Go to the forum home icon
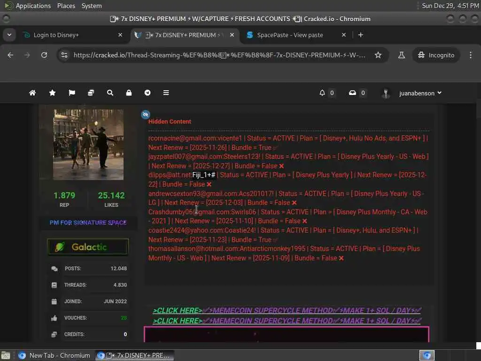Image resolution: width=481 pixels, height=361 pixels. 32,93
